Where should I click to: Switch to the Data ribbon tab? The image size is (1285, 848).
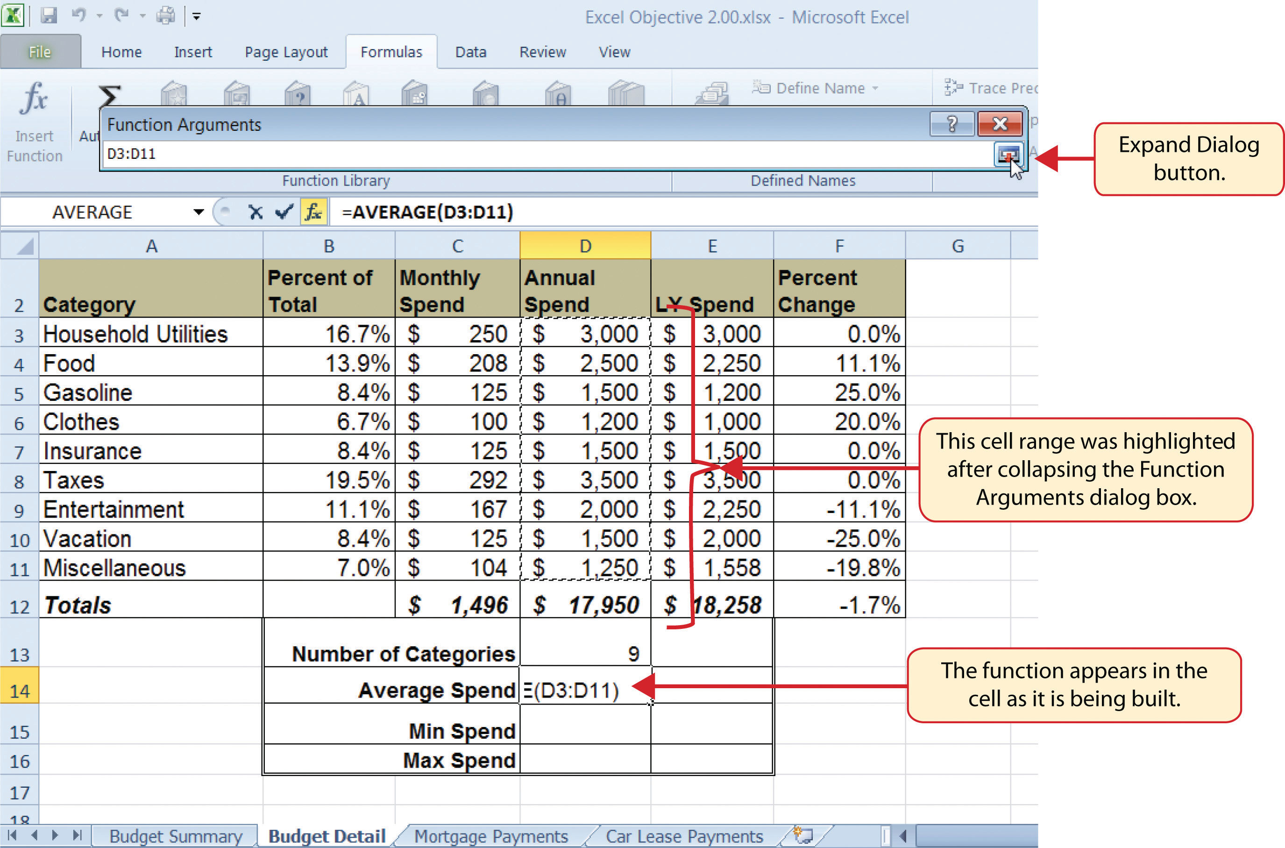470,52
